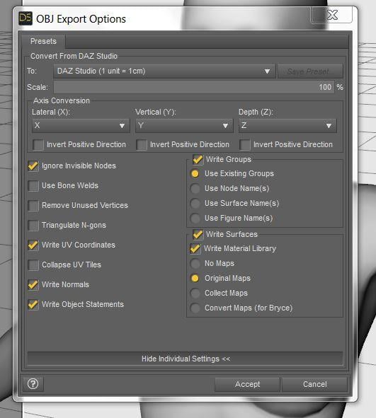Open the 'To:' preset dropdown
The height and width of the screenshot is (418, 376).
164,71
